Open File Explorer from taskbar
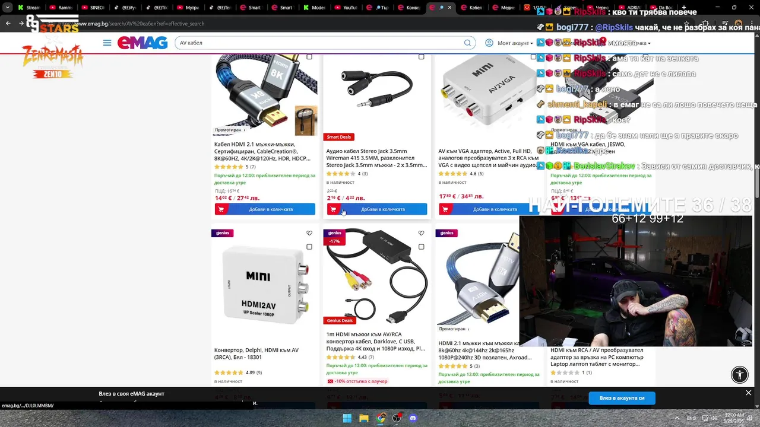760x427 pixels. pyautogui.click(x=363, y=418)
